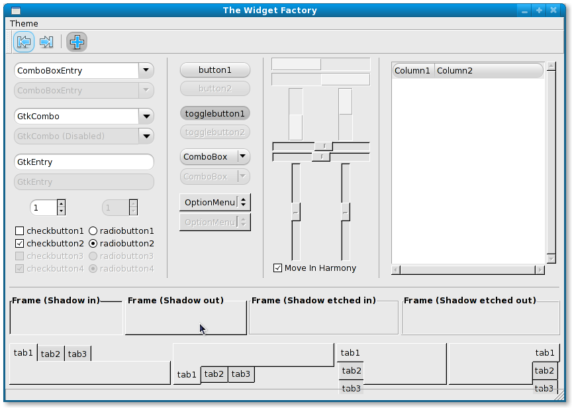This screenshot has height=408, width=572.
Task: Increase the enabled spin button value
Action: (62, 203)
